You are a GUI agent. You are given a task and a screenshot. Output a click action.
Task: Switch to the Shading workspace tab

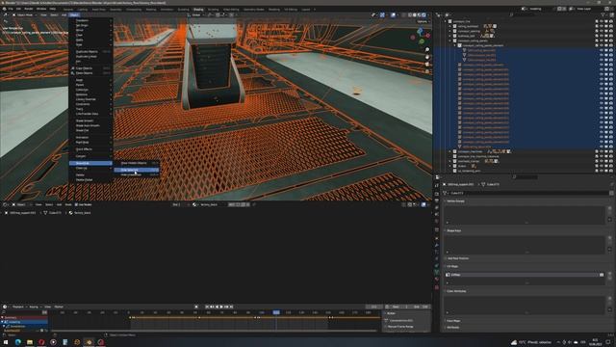pyautogui.click(x=198, y=9)
